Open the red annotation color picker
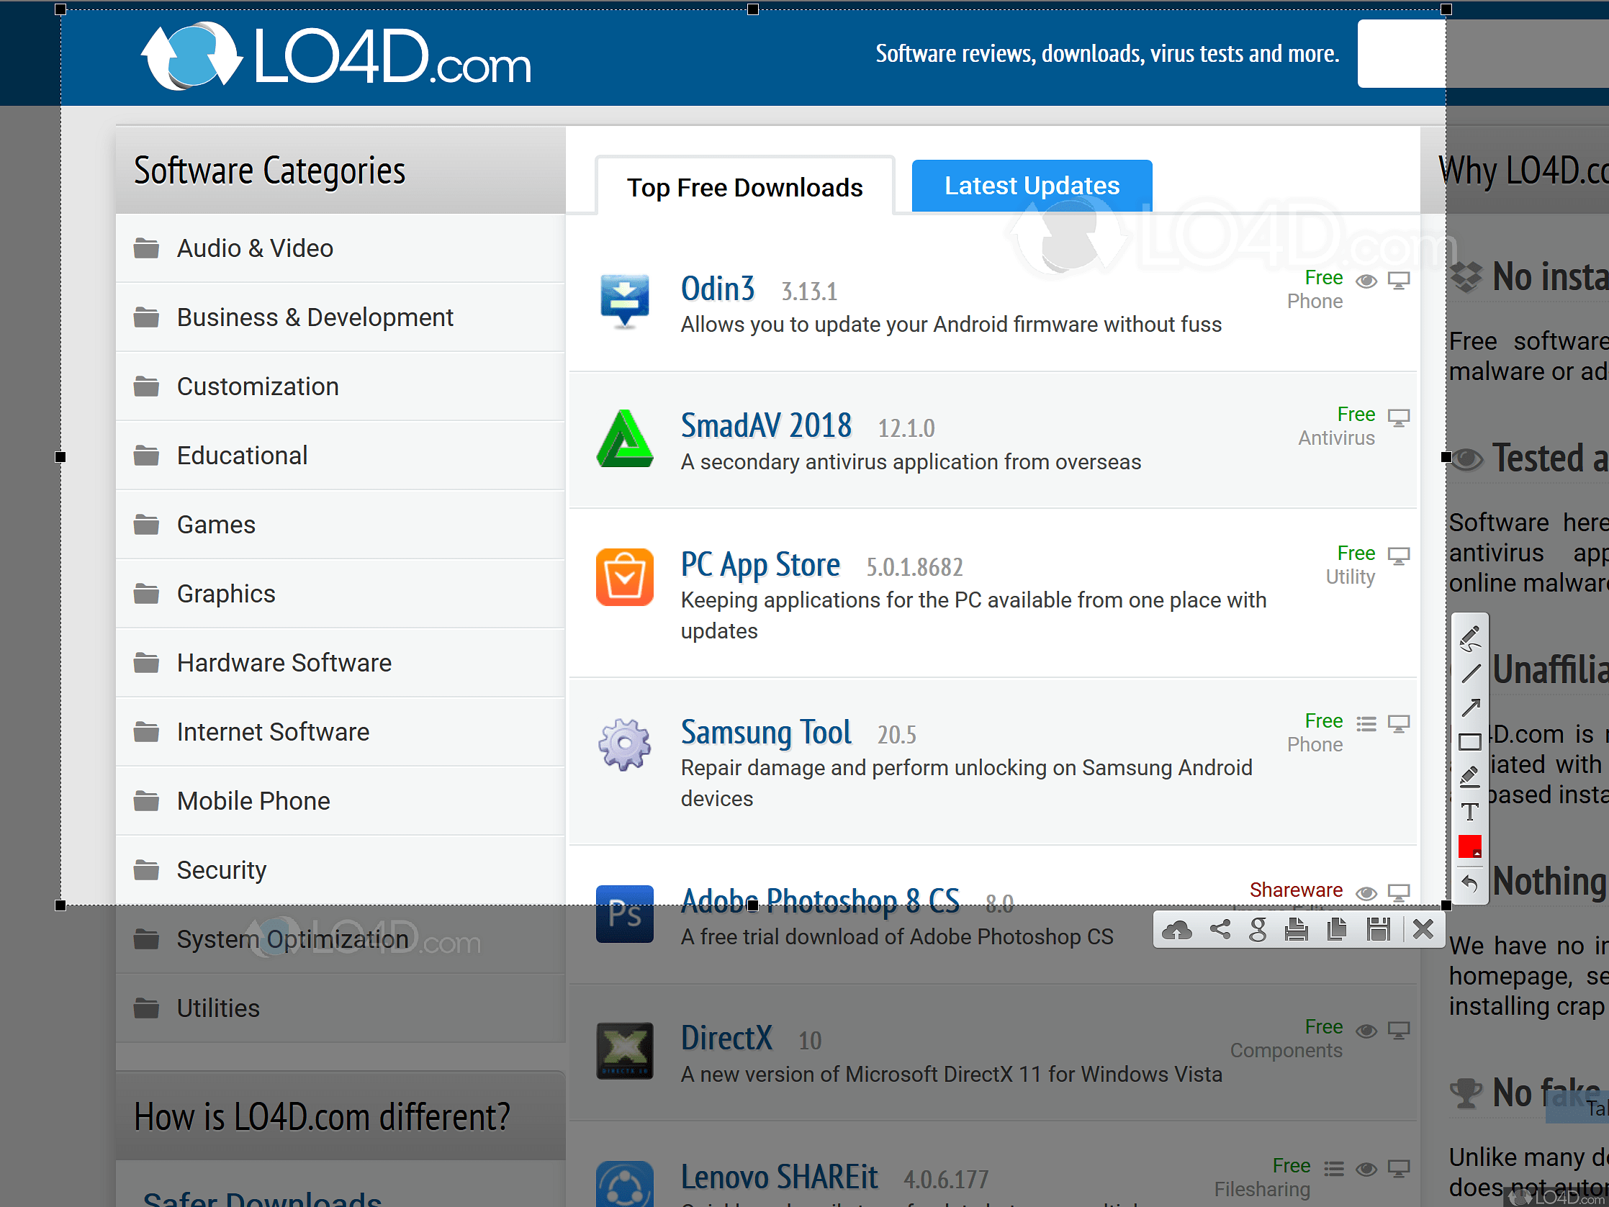Image resolution: width=1609 pixels, height=1207 pixels. [1470, 846]
